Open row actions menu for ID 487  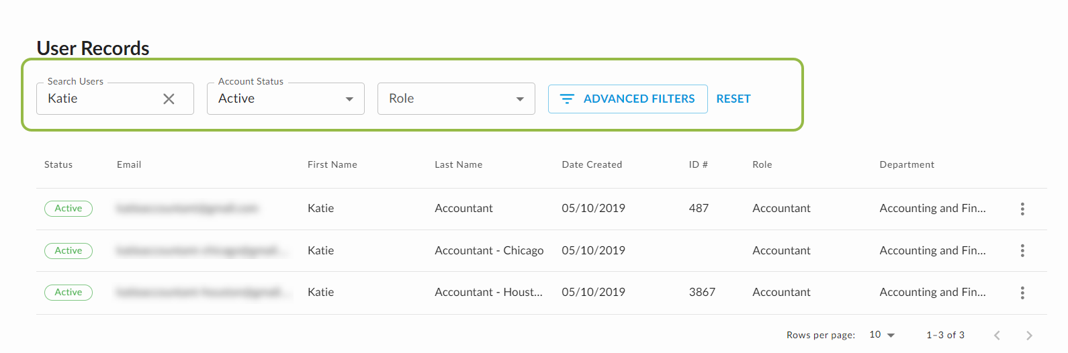[x=1022, y=209]
